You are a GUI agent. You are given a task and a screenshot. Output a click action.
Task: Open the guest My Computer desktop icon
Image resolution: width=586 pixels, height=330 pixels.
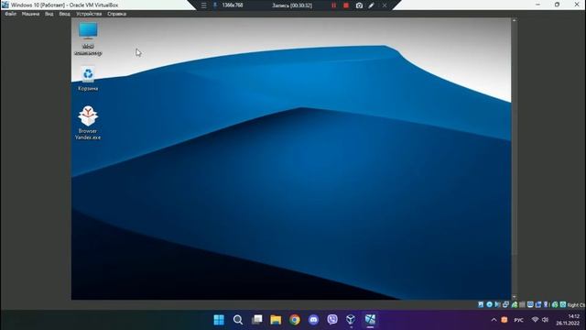[x=88, y=38]
